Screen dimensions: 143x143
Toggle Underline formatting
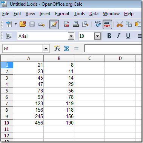(x=128, y=36)
